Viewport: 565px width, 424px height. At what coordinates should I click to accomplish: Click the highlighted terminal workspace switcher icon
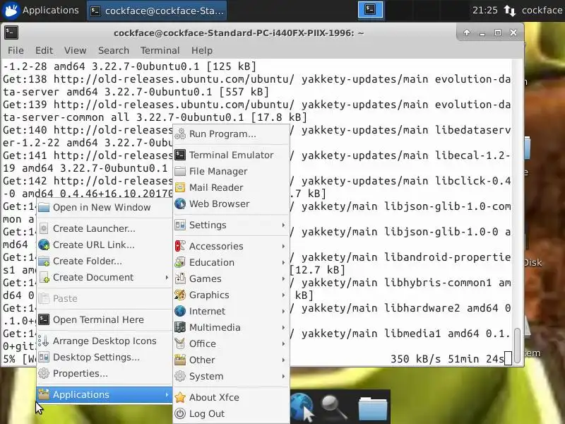pos(370,10)
